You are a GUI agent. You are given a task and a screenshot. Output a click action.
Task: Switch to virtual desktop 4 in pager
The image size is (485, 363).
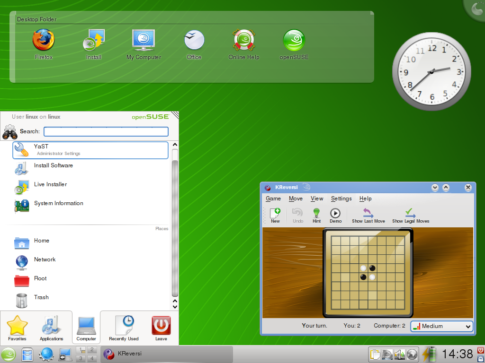point(92,358)
